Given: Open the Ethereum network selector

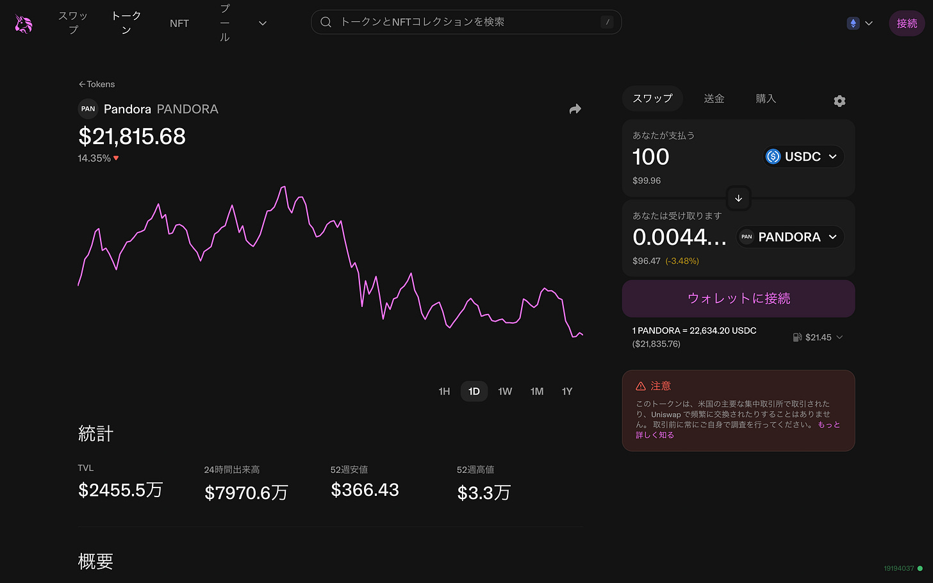Looking at the screenshot, I should click(x=860, y=23).
